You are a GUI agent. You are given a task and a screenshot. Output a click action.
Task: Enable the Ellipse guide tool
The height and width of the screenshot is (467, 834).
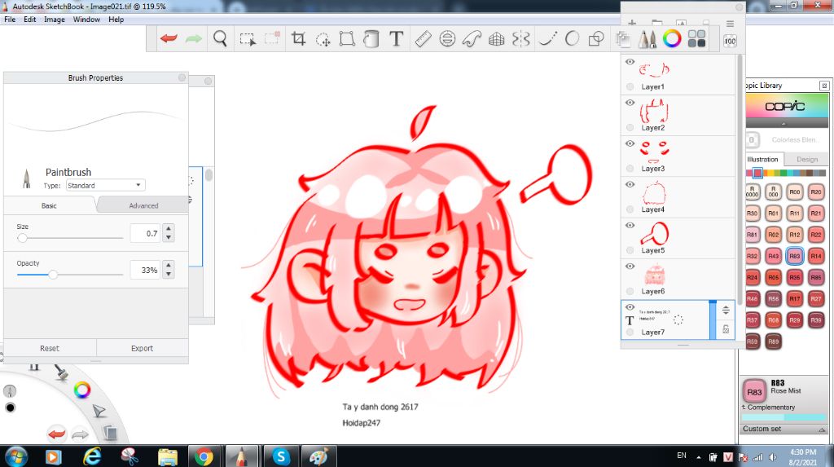447,39
